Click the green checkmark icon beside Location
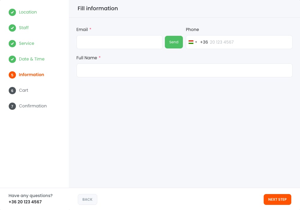 [x=12, y=12]
